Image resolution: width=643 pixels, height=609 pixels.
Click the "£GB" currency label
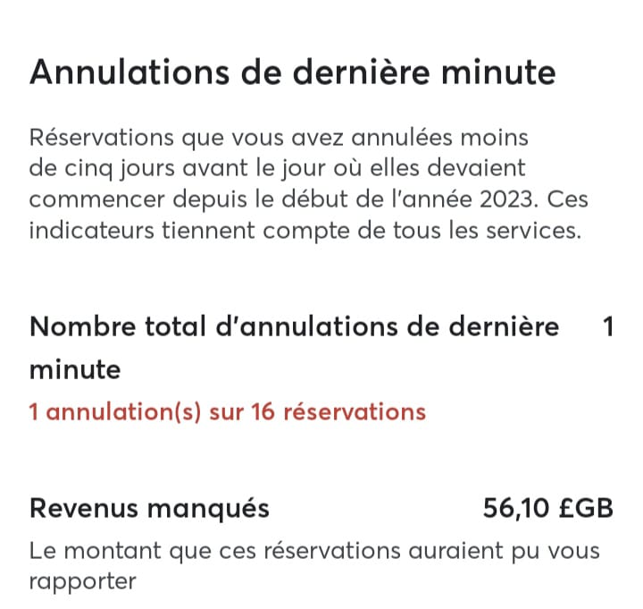[586, 508]
